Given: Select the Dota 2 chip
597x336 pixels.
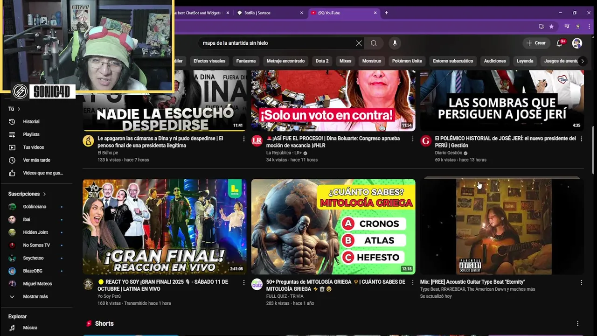Looking at the screenshot, I should click(322, 61).
